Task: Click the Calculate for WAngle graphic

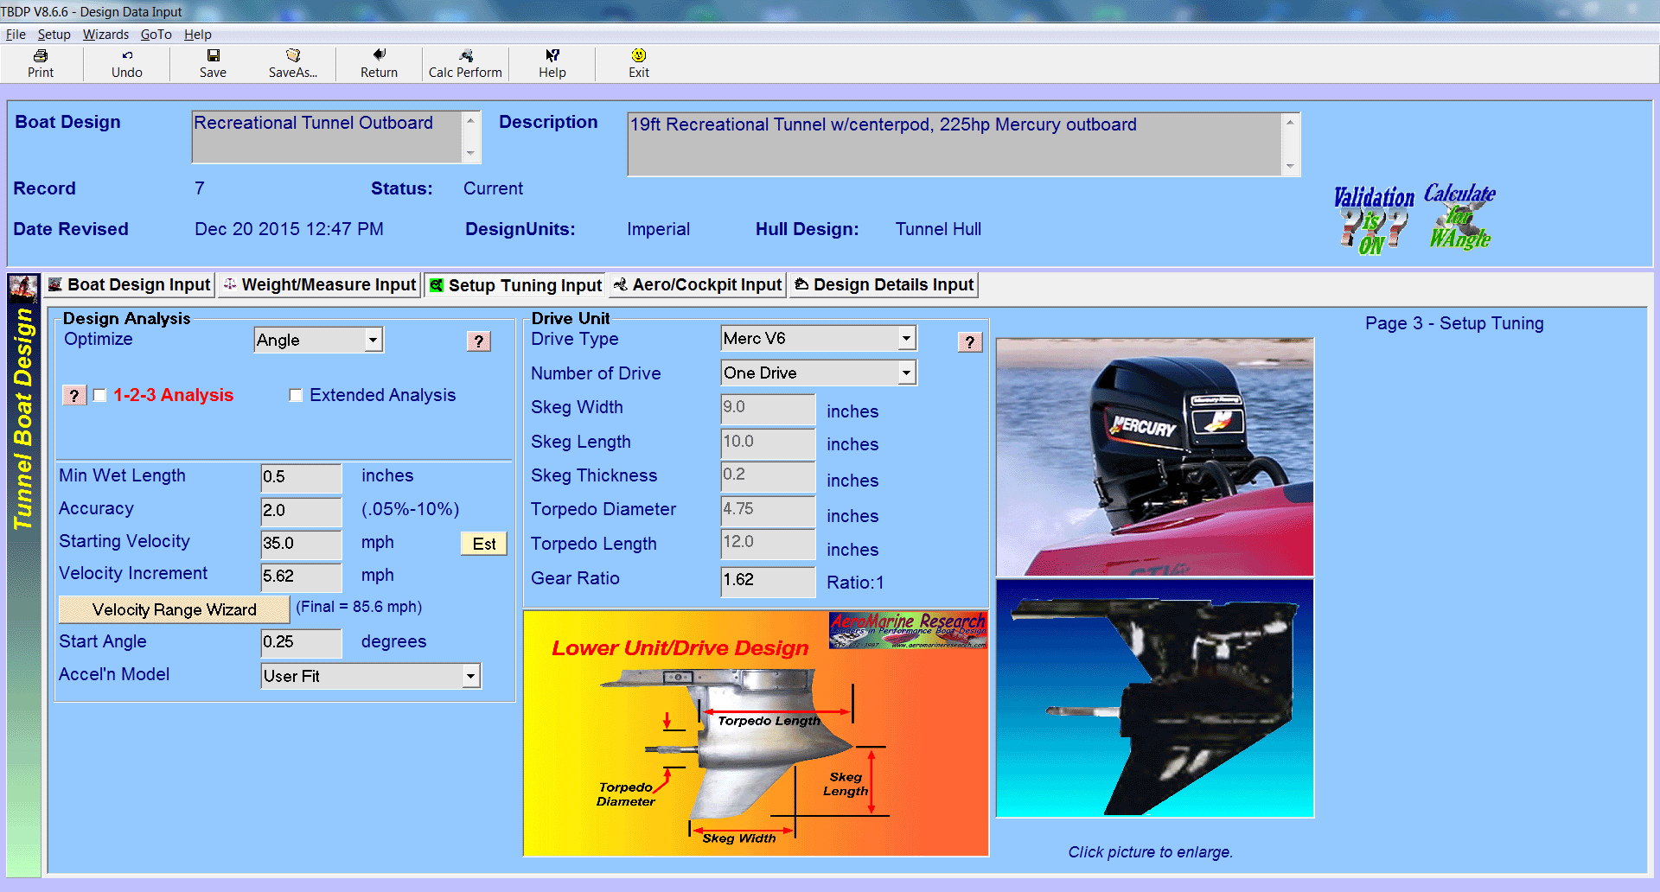Action: tap(1459, 216)
